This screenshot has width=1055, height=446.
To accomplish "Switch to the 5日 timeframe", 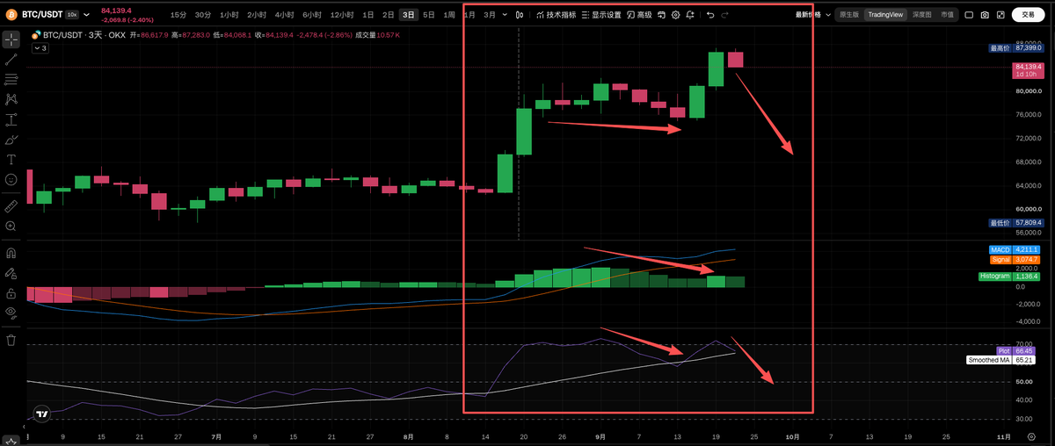I will [429, 15].
